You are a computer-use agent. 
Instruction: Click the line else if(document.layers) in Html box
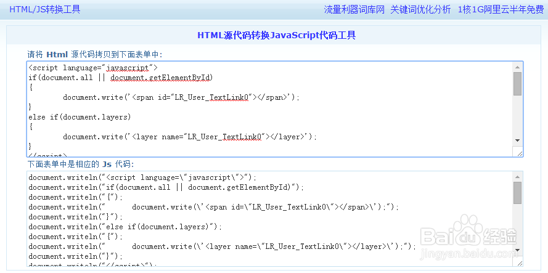click(x=80, y=117)
